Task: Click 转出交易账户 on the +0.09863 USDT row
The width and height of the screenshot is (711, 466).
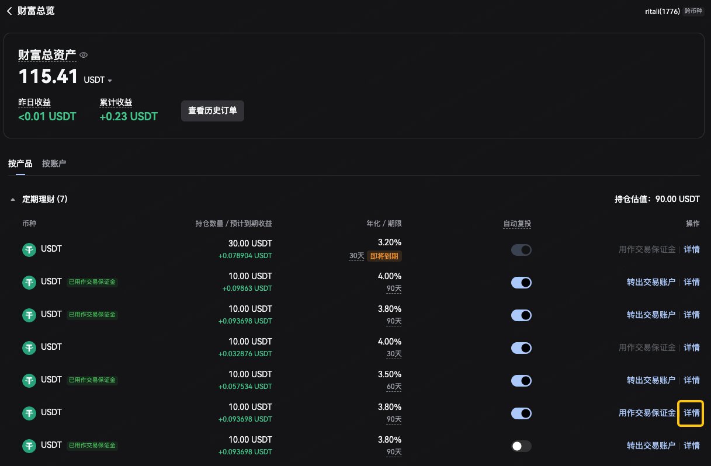Action: [x=651, y=282]
